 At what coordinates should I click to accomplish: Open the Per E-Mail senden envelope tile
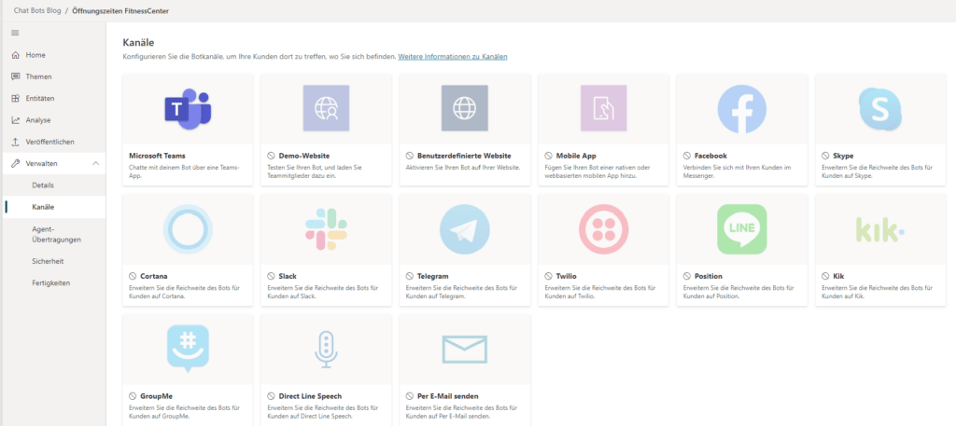[x=465, y=350]
